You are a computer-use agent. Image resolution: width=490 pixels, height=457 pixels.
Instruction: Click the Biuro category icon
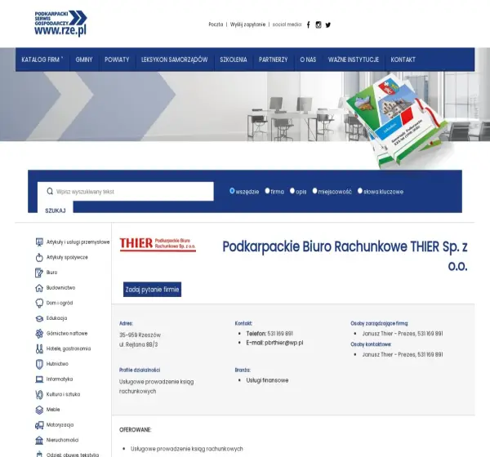click(x=39, y=273)
